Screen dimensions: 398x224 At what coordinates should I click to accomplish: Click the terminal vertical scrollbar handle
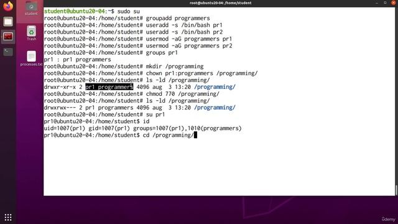tap(396, 190)
